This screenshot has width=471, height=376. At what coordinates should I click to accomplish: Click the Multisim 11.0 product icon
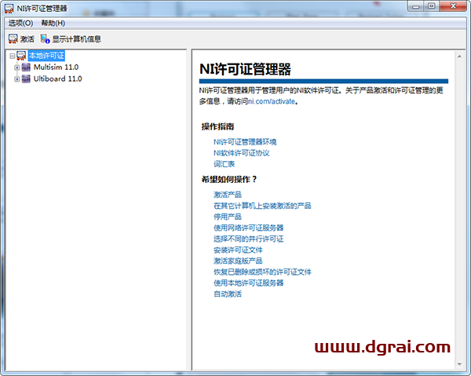coord(26,68)
